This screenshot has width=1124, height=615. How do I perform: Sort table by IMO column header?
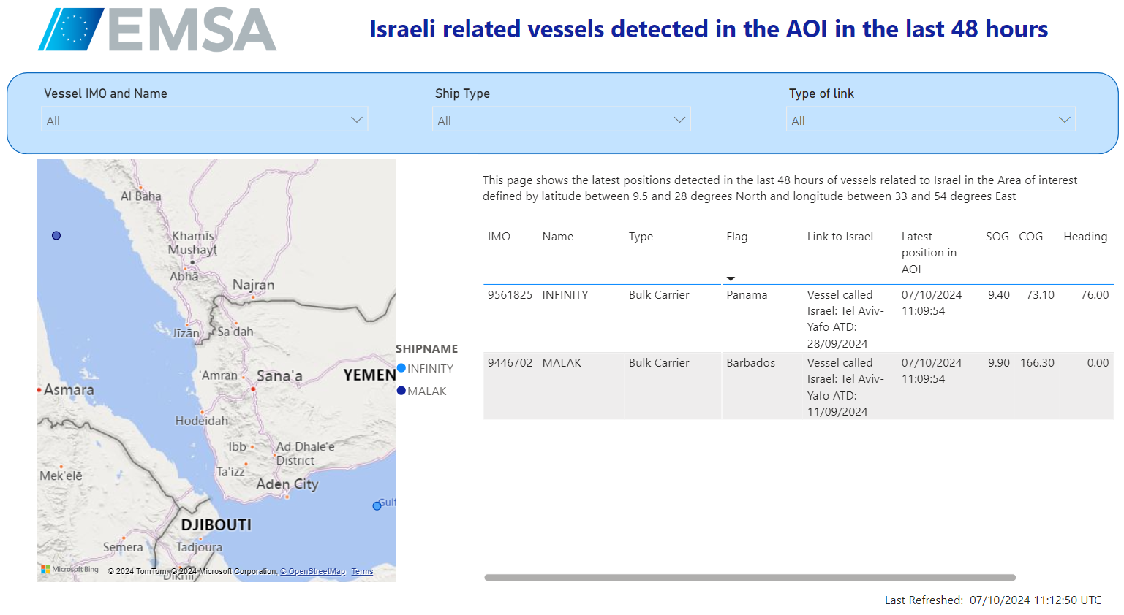[499, 237]
